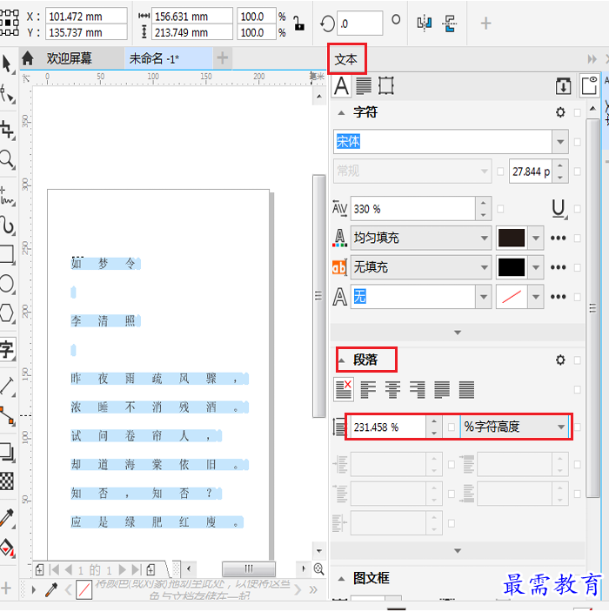The height and width of the screenshot is (612, 609).
Task: Select the Rectangle tool
Action: click(7, 253)
